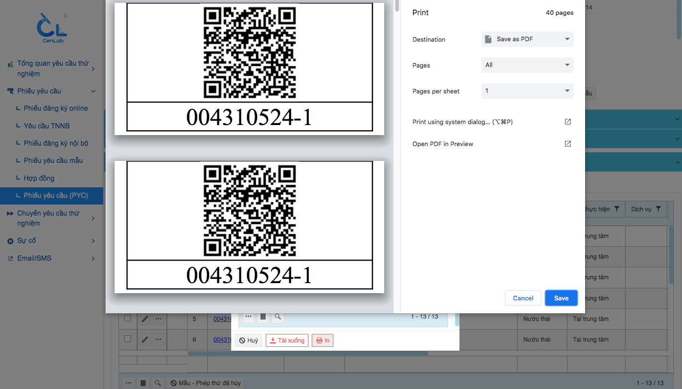
Task: Click the columns icon in the popup grid footer
Action: (x=263, y=317)
